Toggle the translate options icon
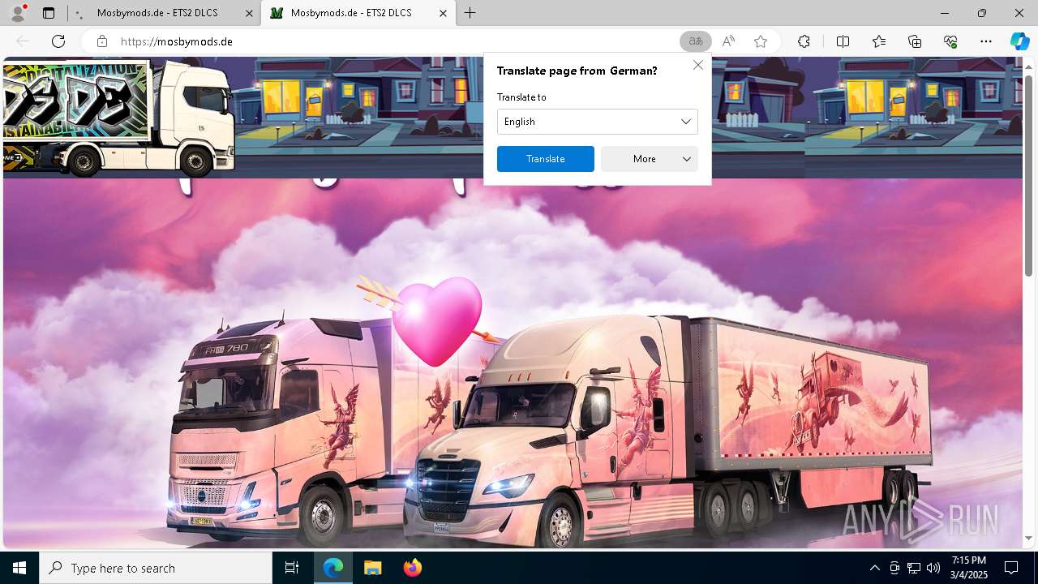The image size is (1038, 584). pos(695,41)
